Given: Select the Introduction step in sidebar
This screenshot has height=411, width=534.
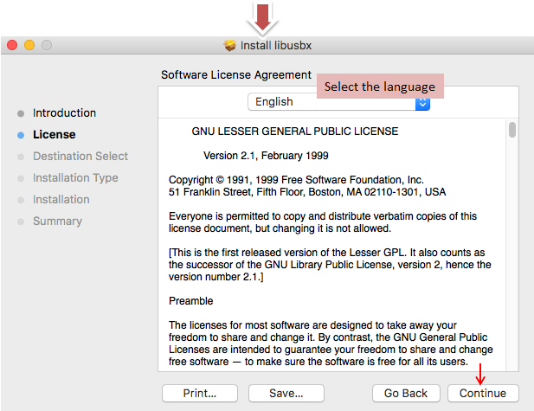Looking at the screenshot, I should tap(64, 113).
